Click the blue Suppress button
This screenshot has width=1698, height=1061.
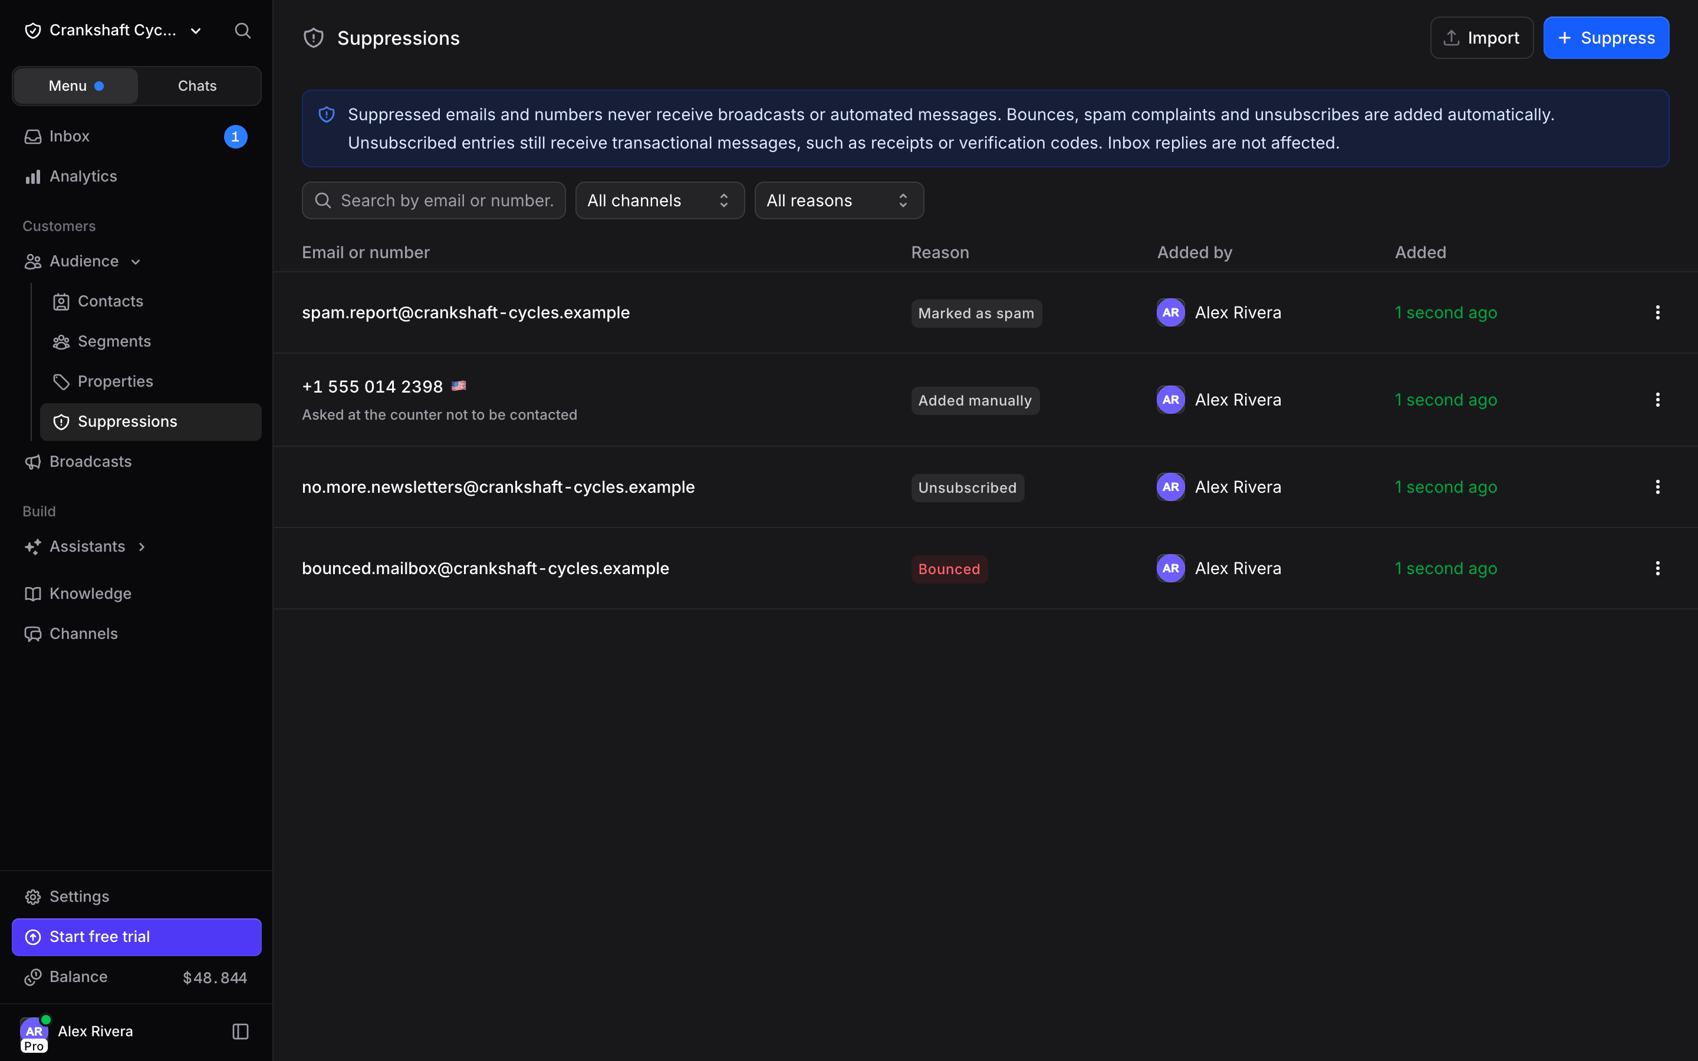point(1606,38)
